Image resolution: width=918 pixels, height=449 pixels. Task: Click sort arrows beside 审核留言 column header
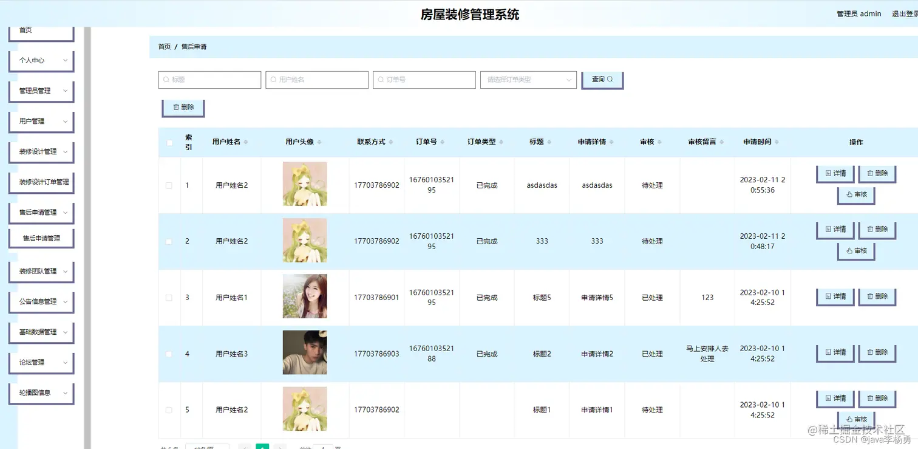point(722,142)
